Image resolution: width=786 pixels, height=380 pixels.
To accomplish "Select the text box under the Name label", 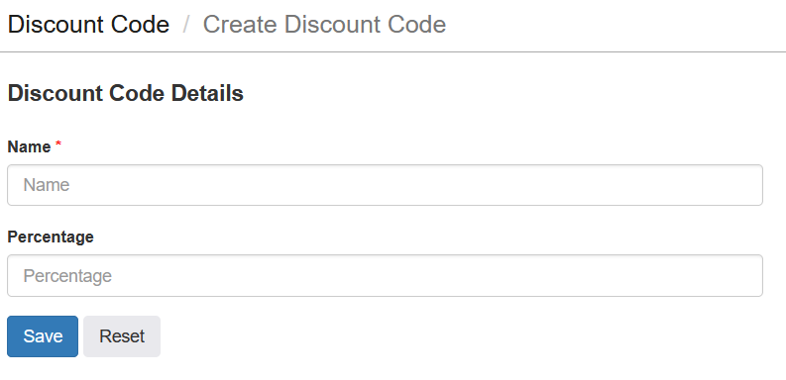I will [385, 185].
